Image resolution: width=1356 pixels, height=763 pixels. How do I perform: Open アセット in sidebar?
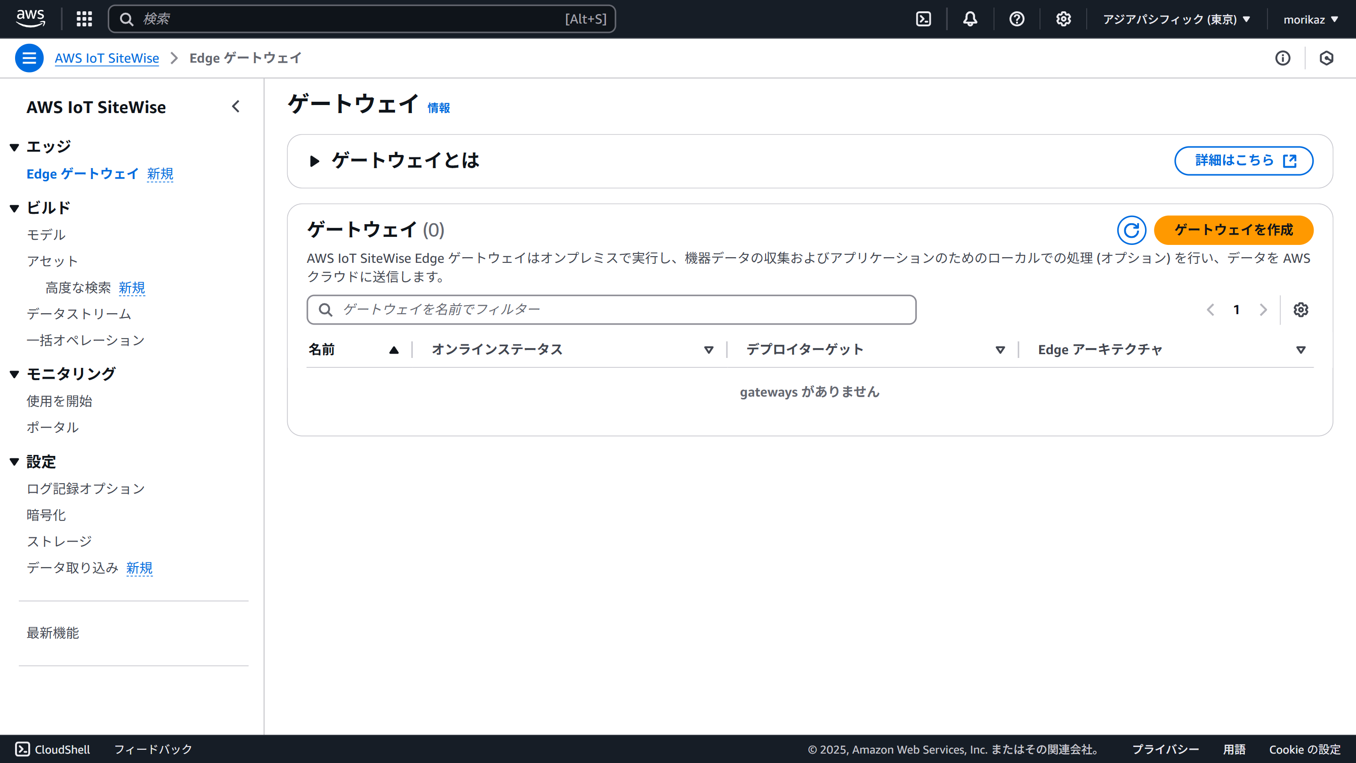pos(53,261)
